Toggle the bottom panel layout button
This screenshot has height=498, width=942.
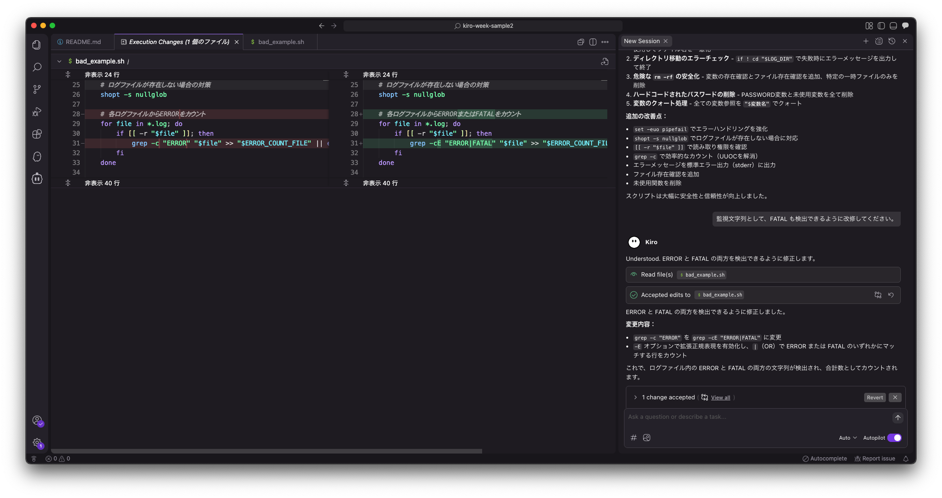pyautogui.click(x=893, y=26)
